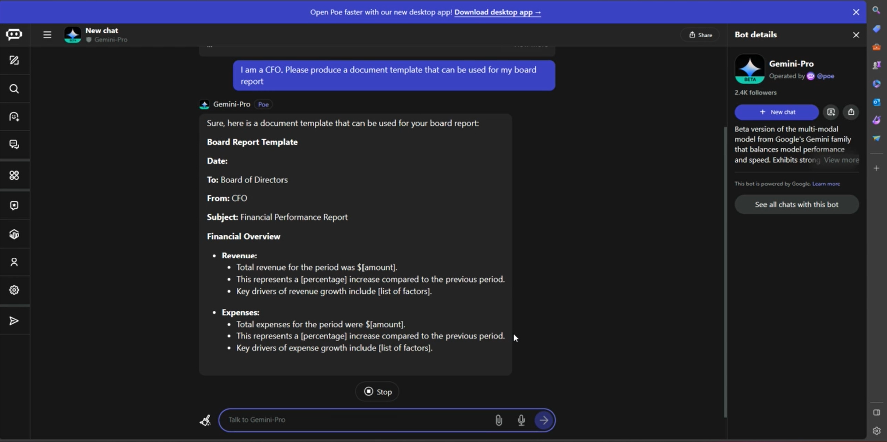Click the New chat title in header
The height and width of the screenshot is (442, 887).
(x=102, y=30)
